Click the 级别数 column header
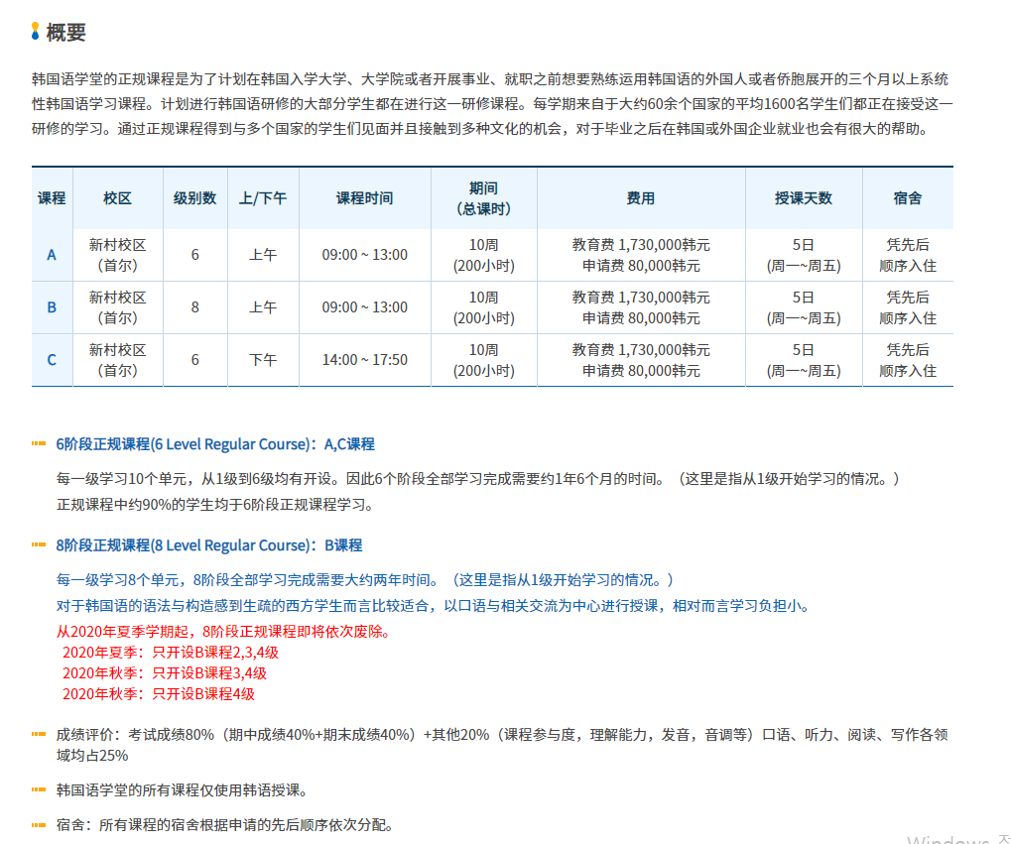 coord(194,198)
